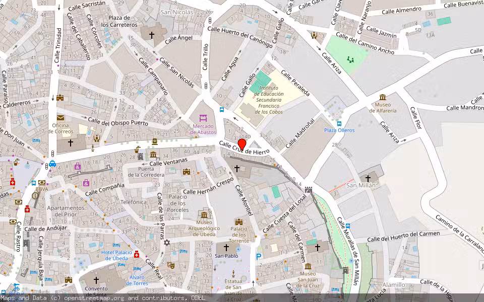Viewport: 484px width, 302px height.
Task: Open the Museo Arqueológico museum icon
Action: [x=204, y=215]
